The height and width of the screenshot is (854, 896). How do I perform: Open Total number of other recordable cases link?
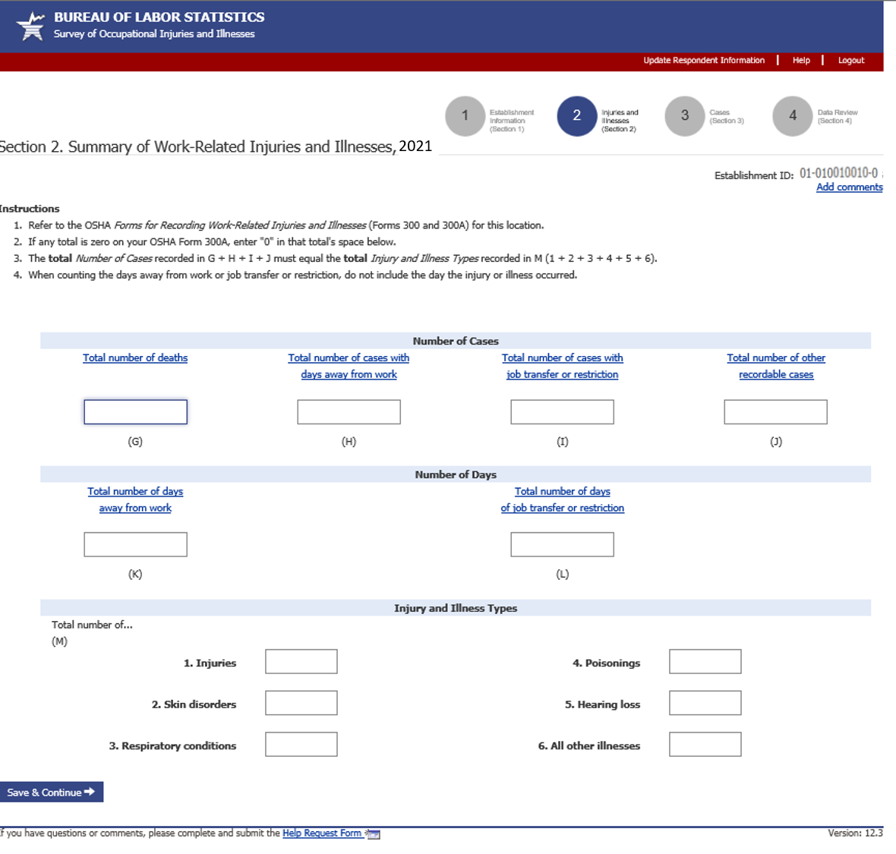point(775,366)
